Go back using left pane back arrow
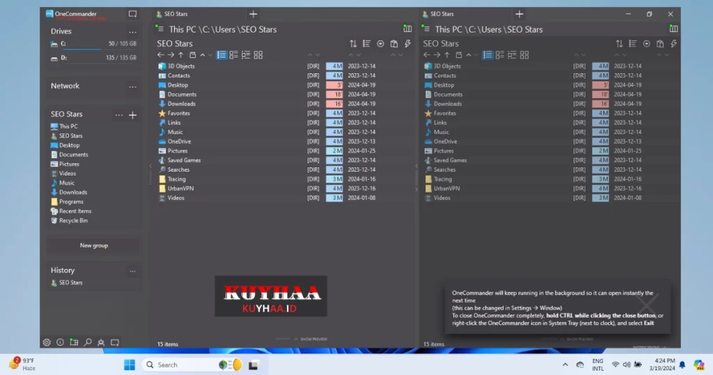Image resolution: width=713 pixels, height=375 pixels. (x=161, y=55)
